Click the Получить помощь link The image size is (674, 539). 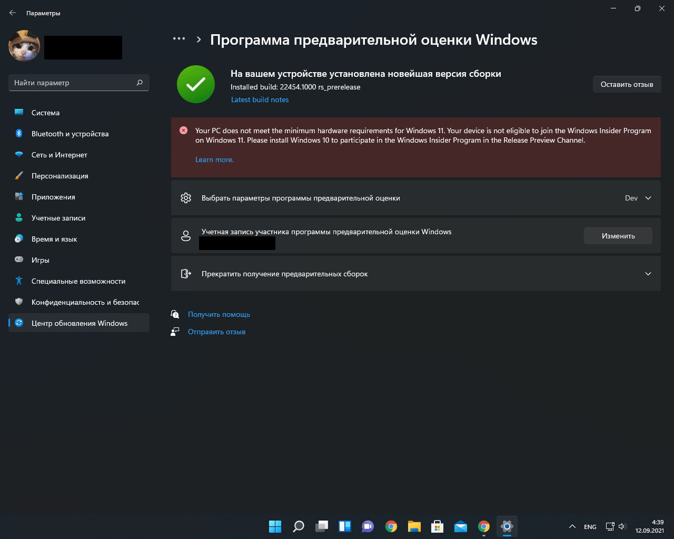click(219, 314)
